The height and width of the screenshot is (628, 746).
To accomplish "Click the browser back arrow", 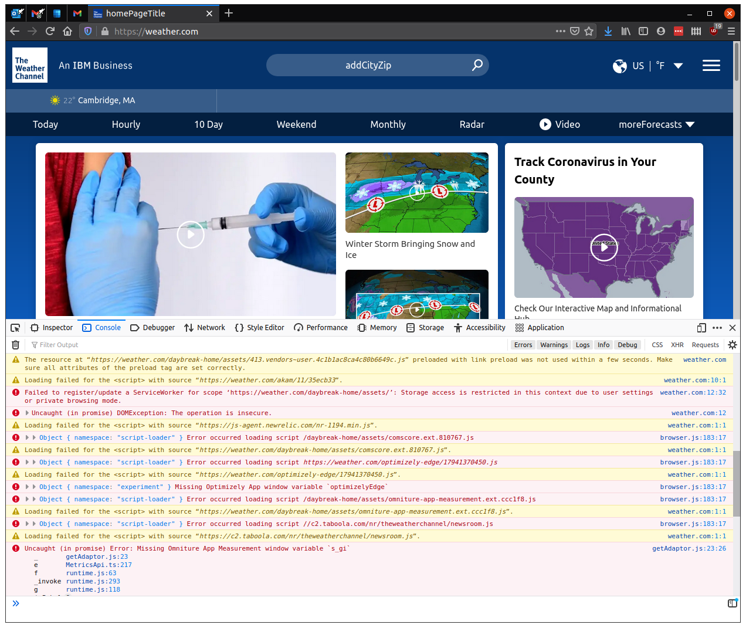I will 15,31.
